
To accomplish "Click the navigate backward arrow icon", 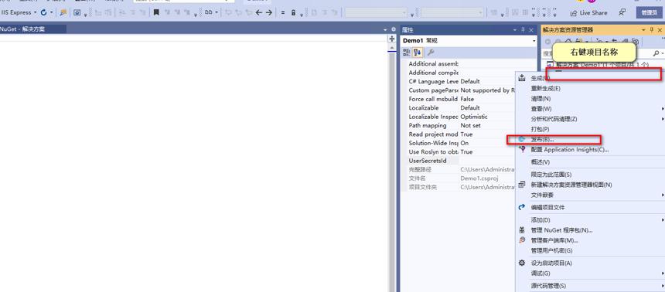I will point(259,12).
